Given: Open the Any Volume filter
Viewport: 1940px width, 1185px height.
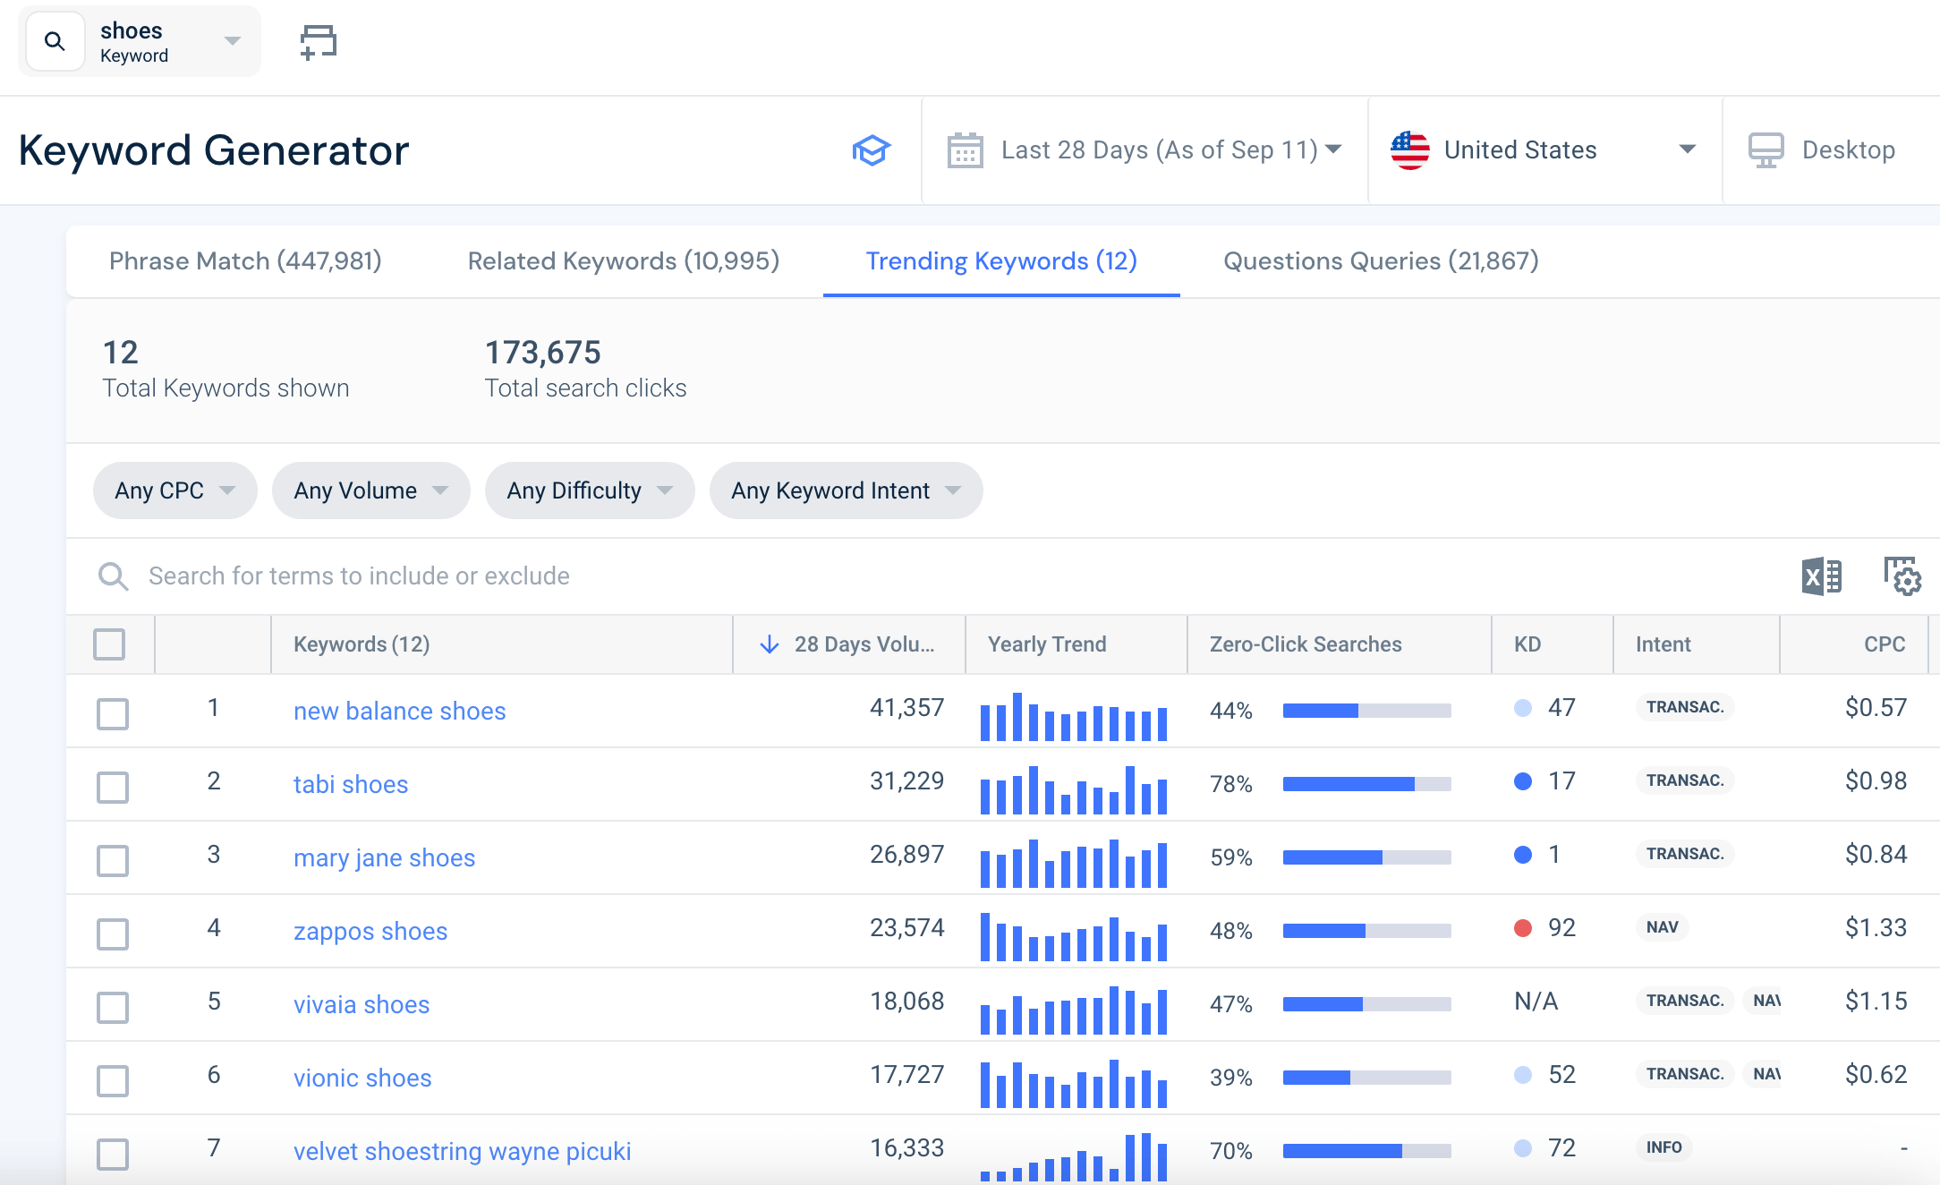Looking at the screenshot, I should tap(371, 490).
